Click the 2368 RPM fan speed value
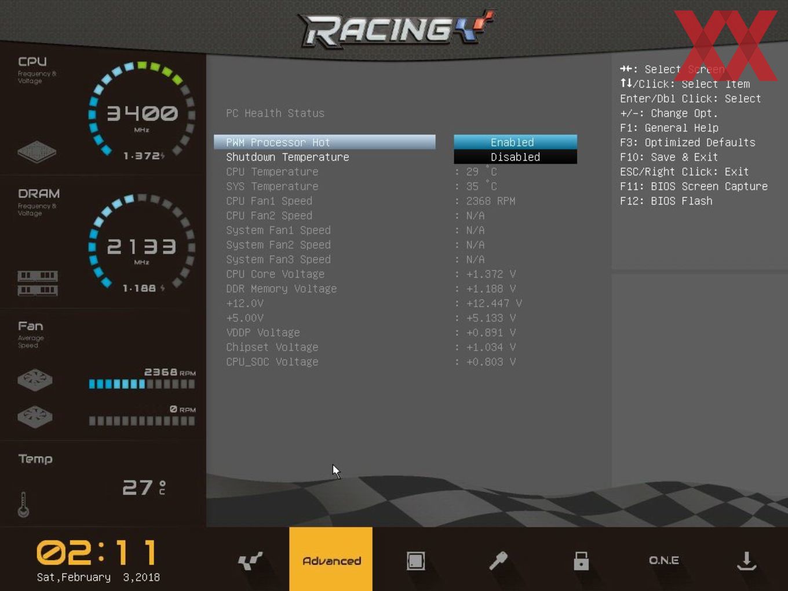Image resolution: width=788 pixels, height=591 pixels. tap(490, 201)
